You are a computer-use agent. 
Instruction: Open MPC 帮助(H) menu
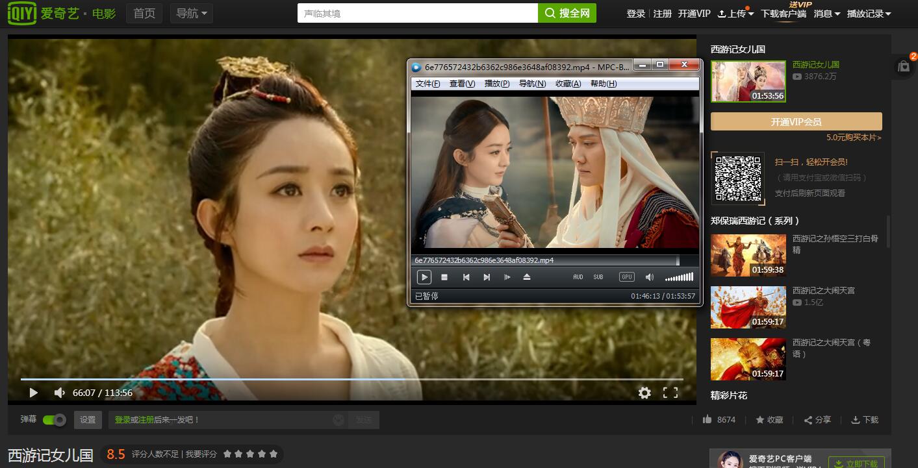(x=604, y=84)
